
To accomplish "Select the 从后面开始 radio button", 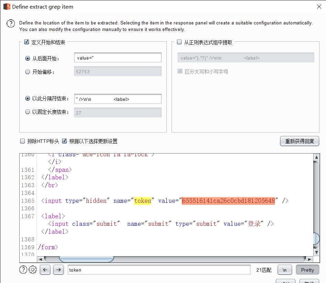I will [x=28, y=59].
